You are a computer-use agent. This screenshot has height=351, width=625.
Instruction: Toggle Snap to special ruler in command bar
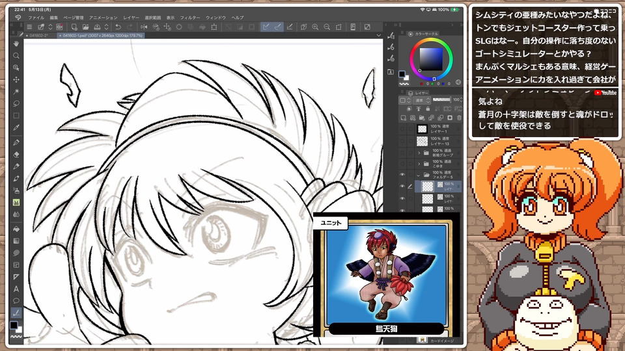(278, 27)
